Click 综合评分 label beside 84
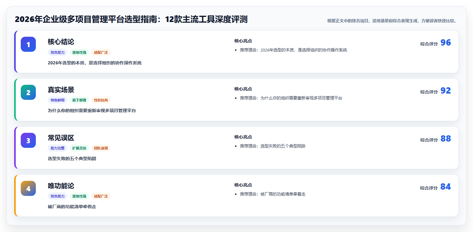 point(429,188)
